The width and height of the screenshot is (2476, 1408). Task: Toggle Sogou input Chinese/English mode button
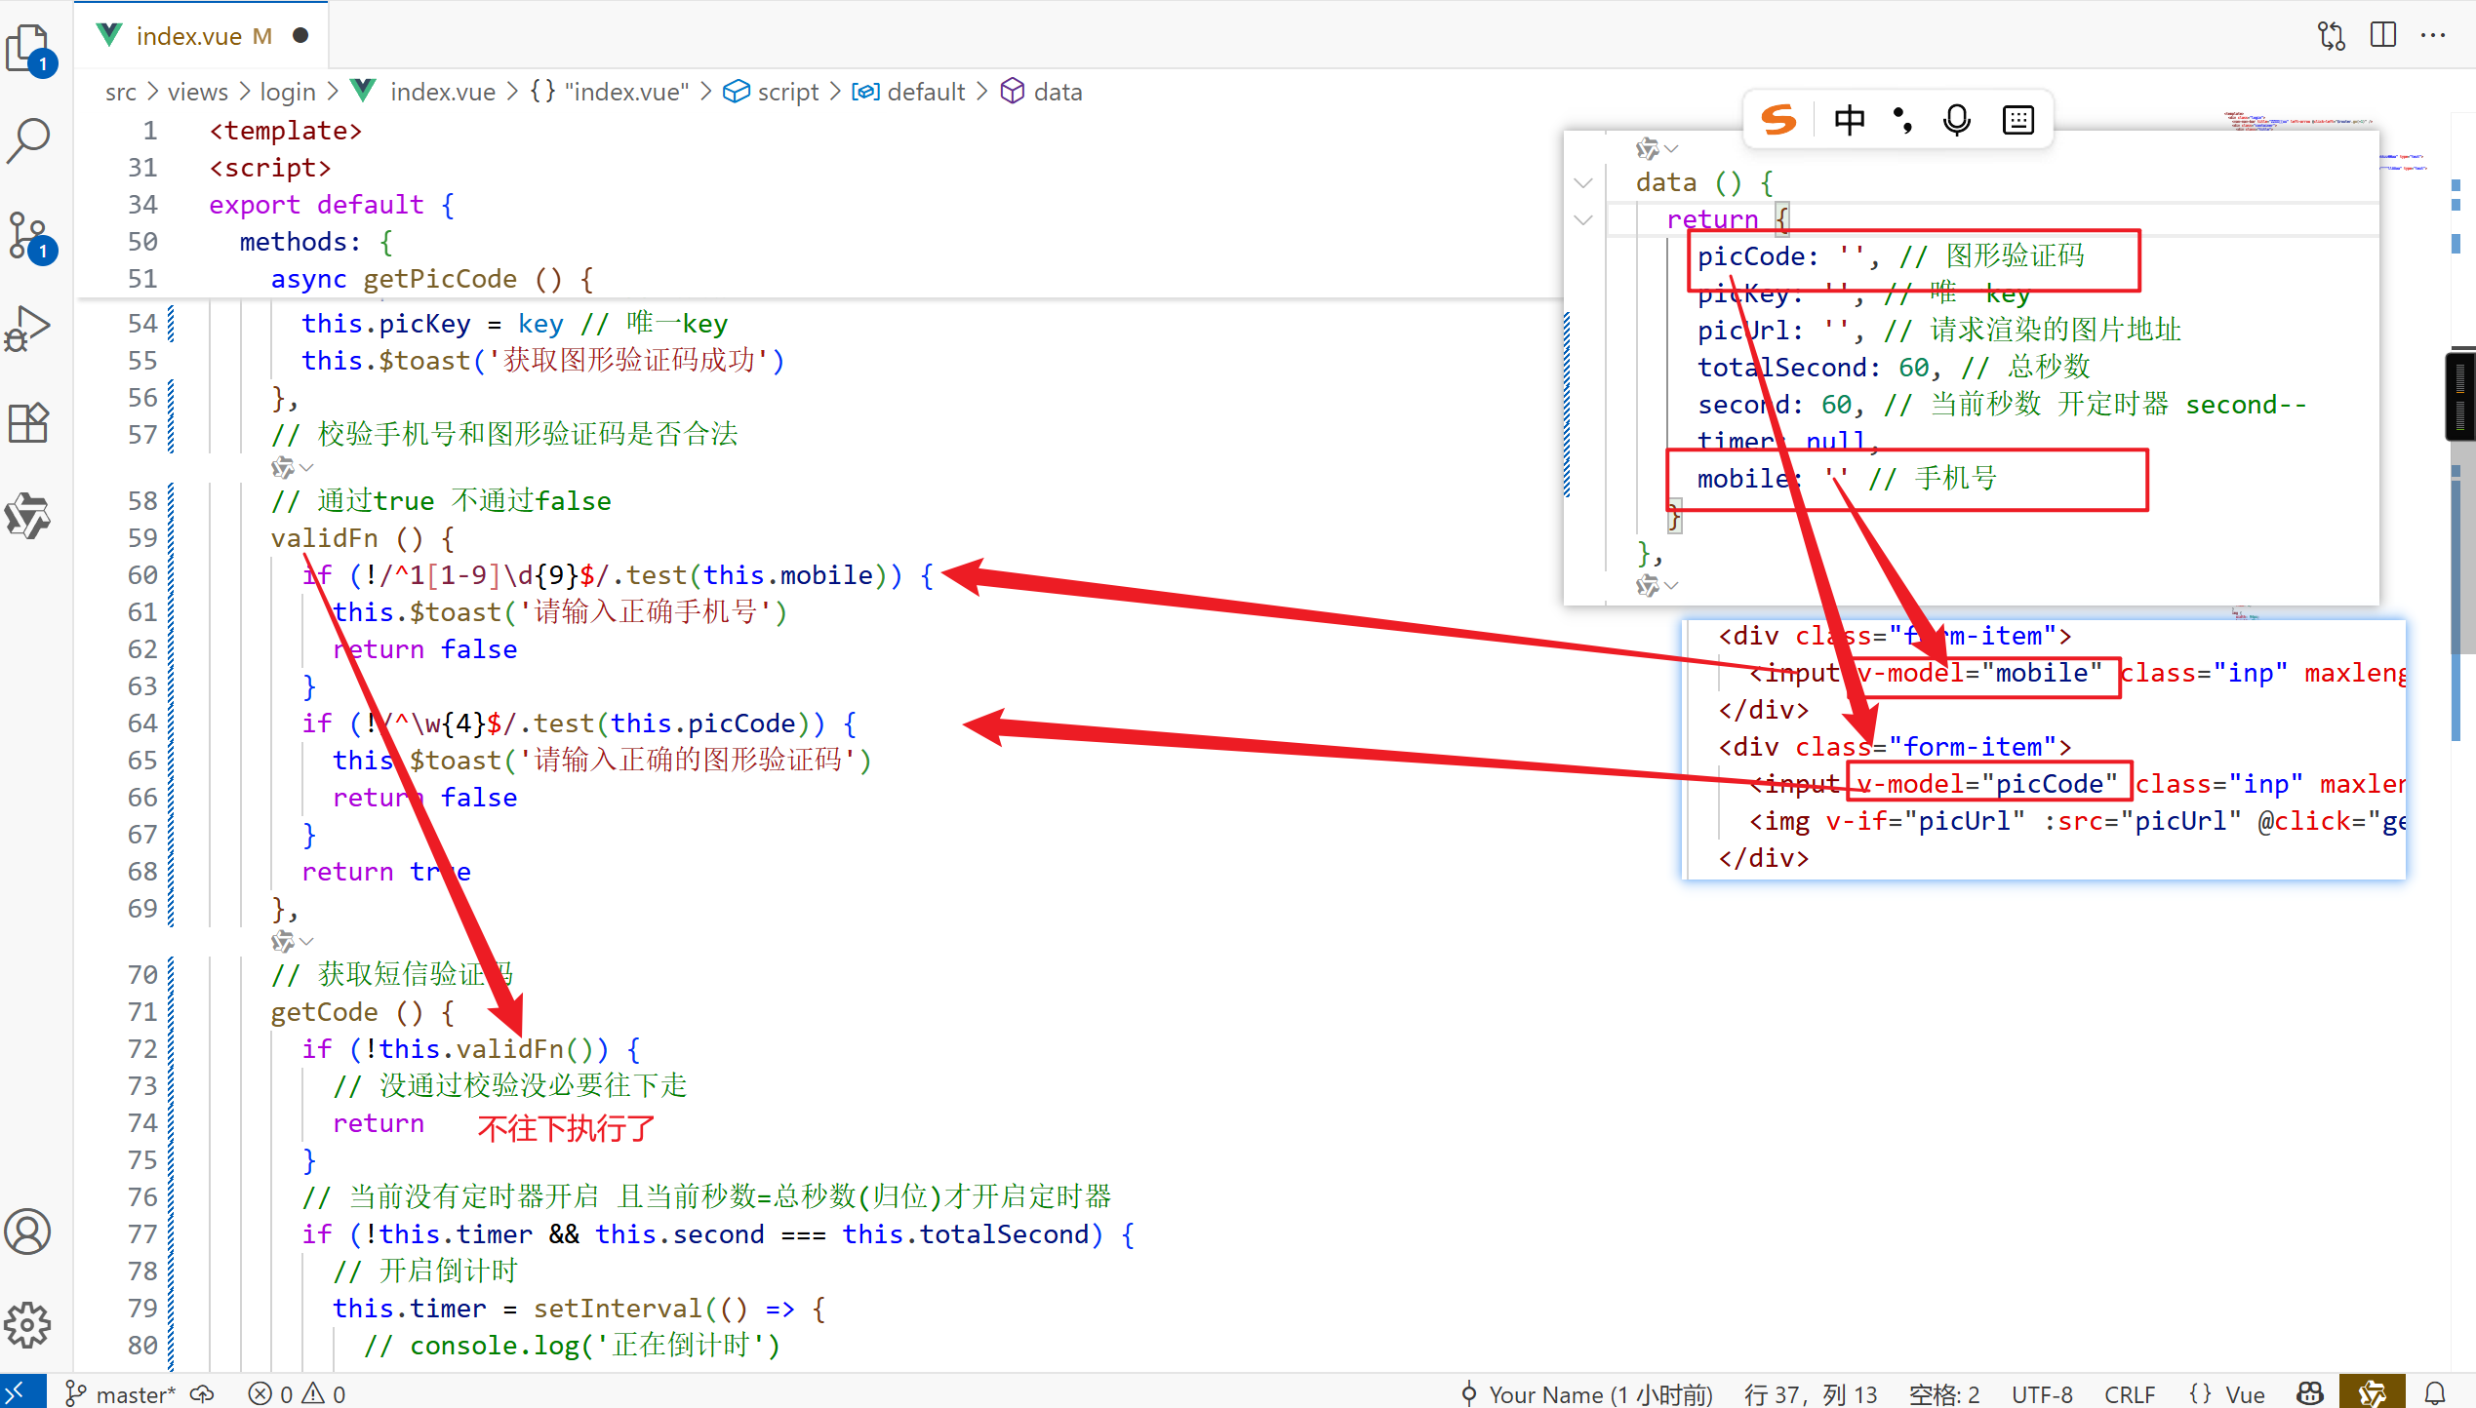pyautogui.click(x=1849, y=120)
